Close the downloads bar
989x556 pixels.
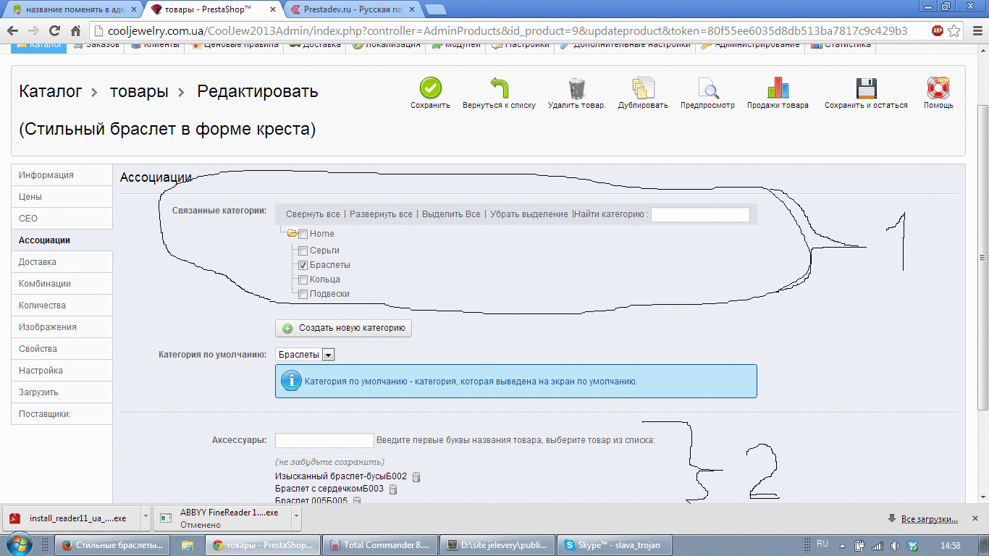(x=975, y=518)
